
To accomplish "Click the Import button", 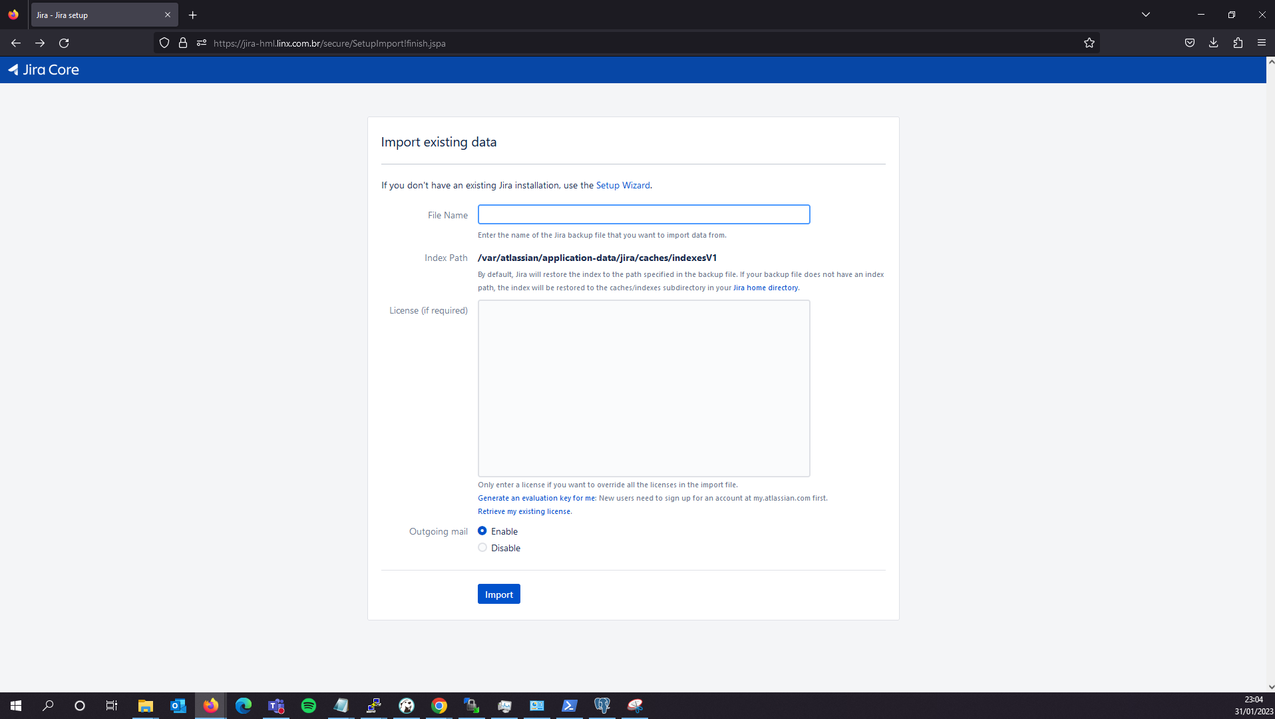I will coord(498,594).
